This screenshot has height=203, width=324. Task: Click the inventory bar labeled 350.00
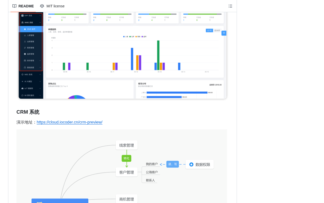pyautogui.click(x=164, y=97)
